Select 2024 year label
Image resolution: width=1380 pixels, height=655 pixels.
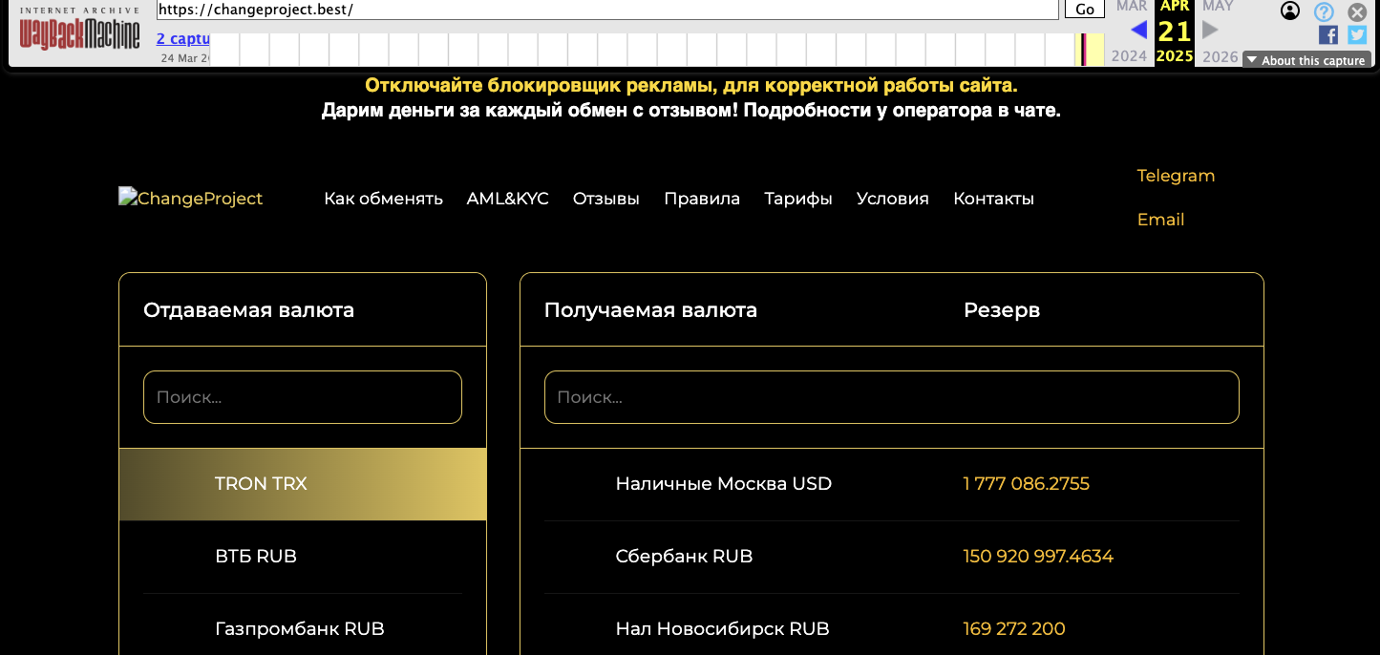(x=1129, y=56)
